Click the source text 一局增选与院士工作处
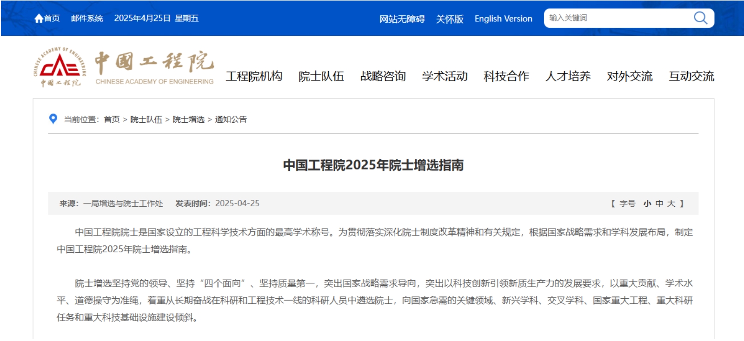The height and width of the screenshot is (341, 744). (123, 203)
